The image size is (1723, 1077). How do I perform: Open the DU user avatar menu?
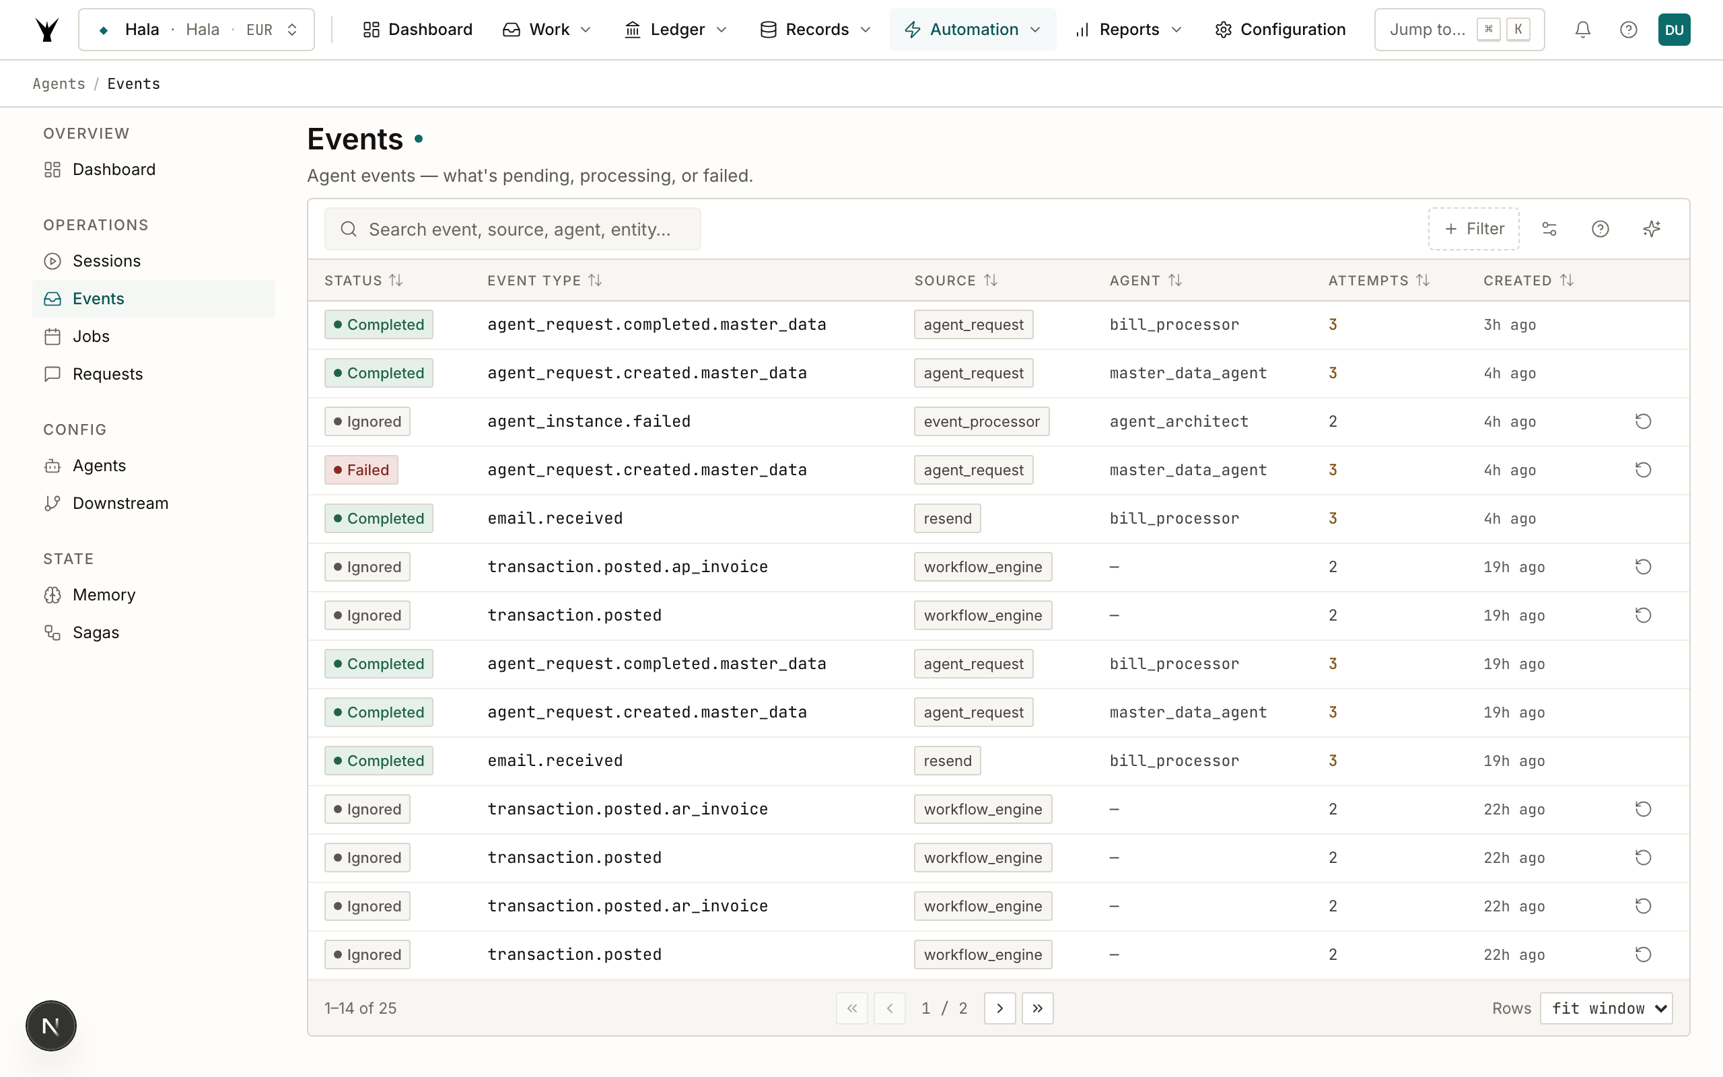point(1674,30)
